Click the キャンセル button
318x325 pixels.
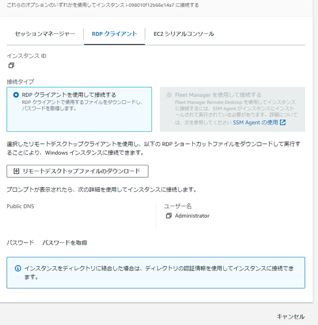[x=291, y=317]
